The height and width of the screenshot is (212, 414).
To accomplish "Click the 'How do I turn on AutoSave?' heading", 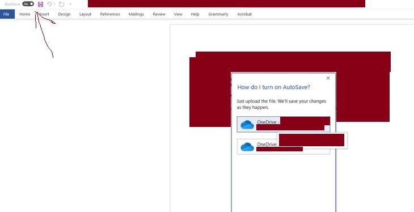I will [273, 87].
